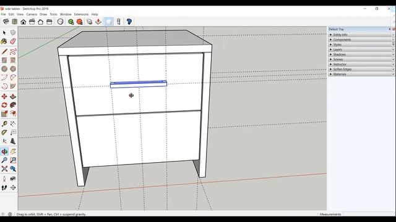Viewport: 396px width, 222px height.
Task: Pick the 3 Point Arc tool
Action: pyautogui.click(x=4, y=86)
